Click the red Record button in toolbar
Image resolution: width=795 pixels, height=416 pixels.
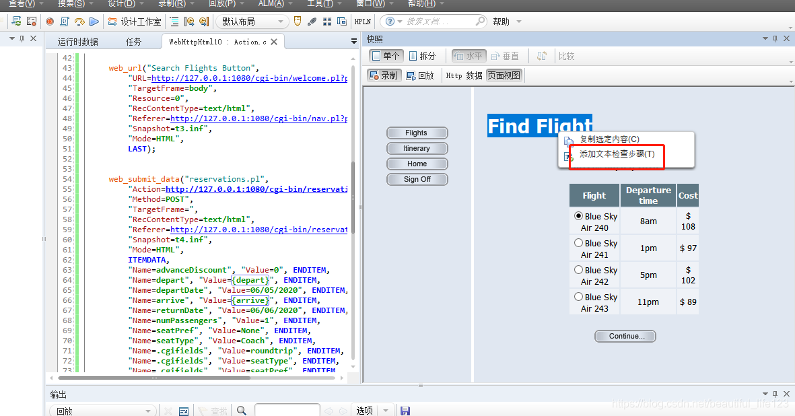pos(50,22)
